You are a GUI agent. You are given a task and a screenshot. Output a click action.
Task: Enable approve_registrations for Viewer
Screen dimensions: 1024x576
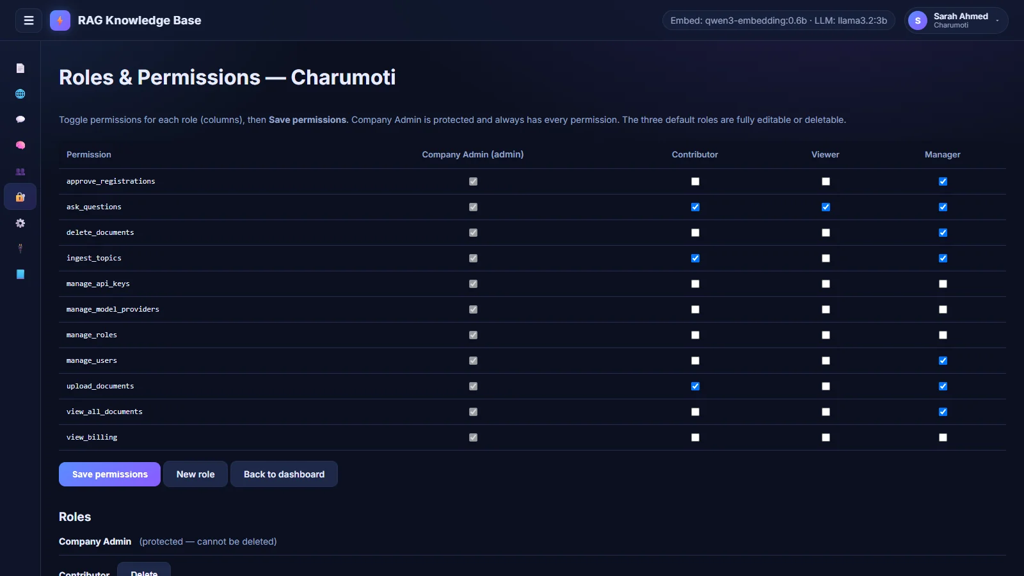[826, 181]
